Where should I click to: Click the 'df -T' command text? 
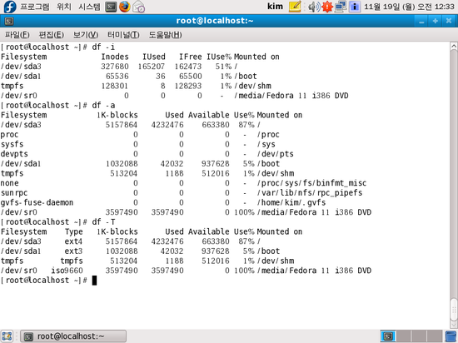(x=103, y=222)
